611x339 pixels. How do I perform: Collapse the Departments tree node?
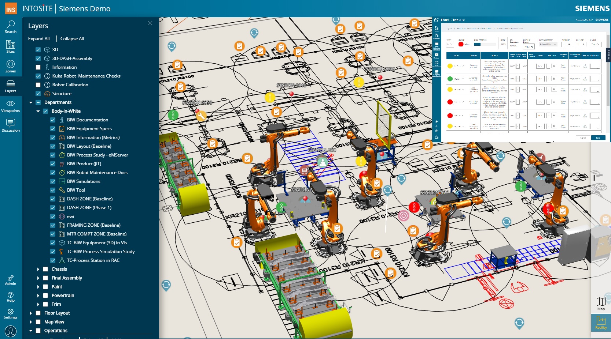(31, 102)
